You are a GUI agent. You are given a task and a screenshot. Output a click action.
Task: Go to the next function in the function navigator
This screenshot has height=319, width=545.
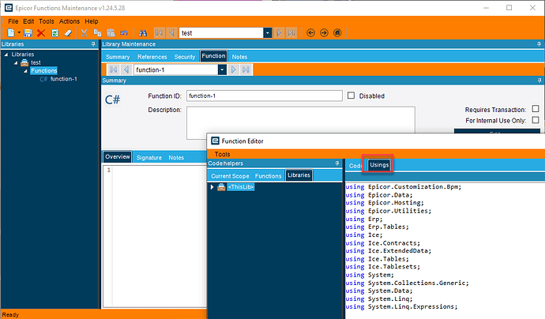coord(233,69)
